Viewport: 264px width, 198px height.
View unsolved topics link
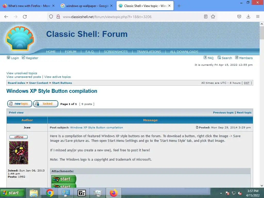tap(22, 73)
